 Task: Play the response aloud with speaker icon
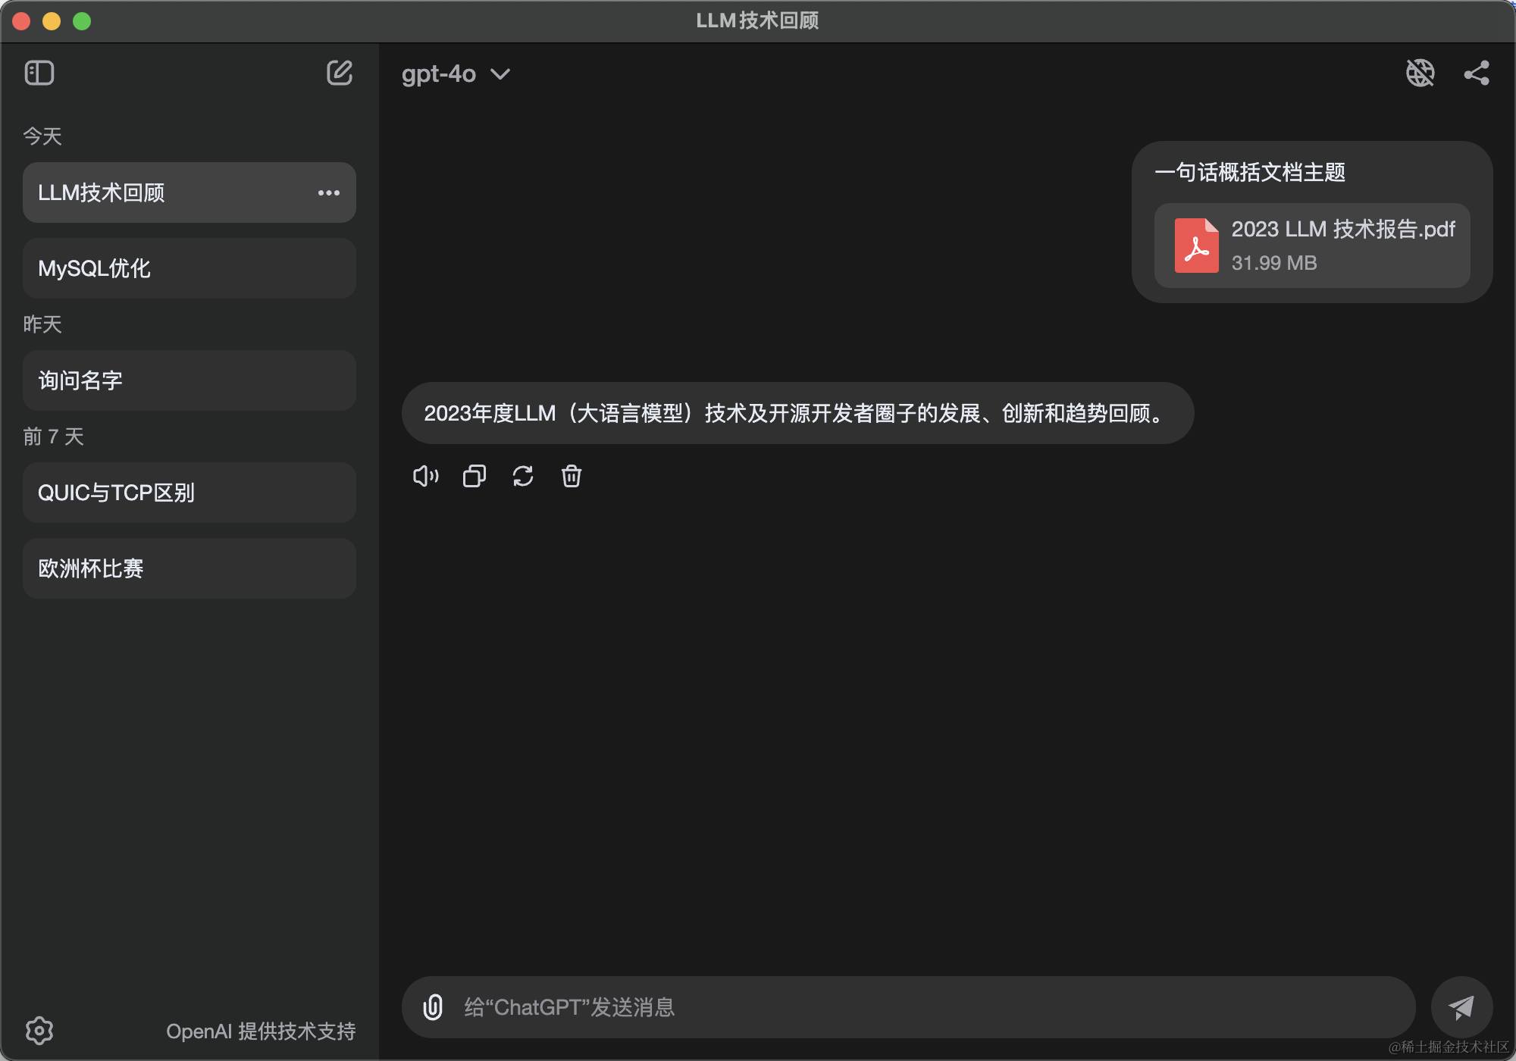pos(425,476)
